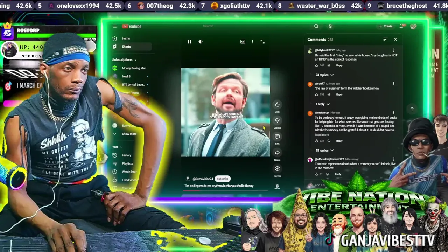Click the #funny hashtag in the title
448x252 pixels.
(249, 186)
